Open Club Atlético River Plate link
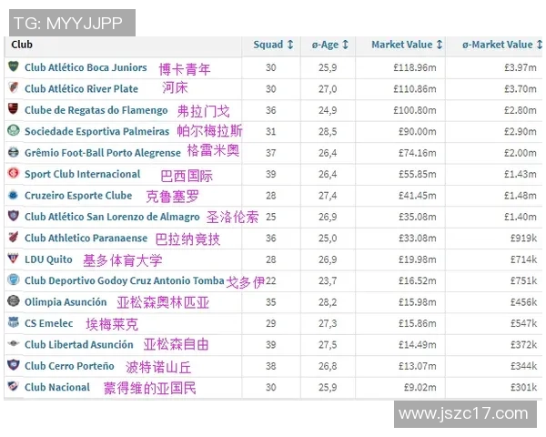The height and width of the screenshot is (437, 546). tap(81, 89)
